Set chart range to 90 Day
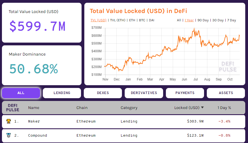248x143 pixels. click(203, 20)
